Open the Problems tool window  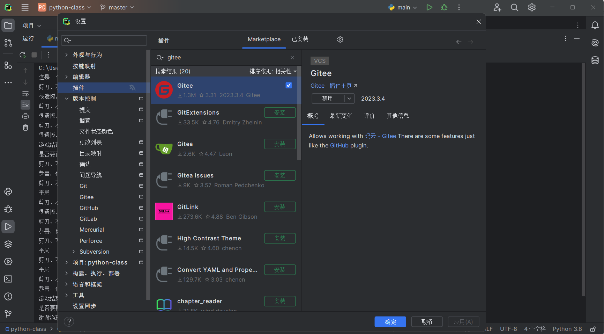pyautogui.click(x=8, y=297)
